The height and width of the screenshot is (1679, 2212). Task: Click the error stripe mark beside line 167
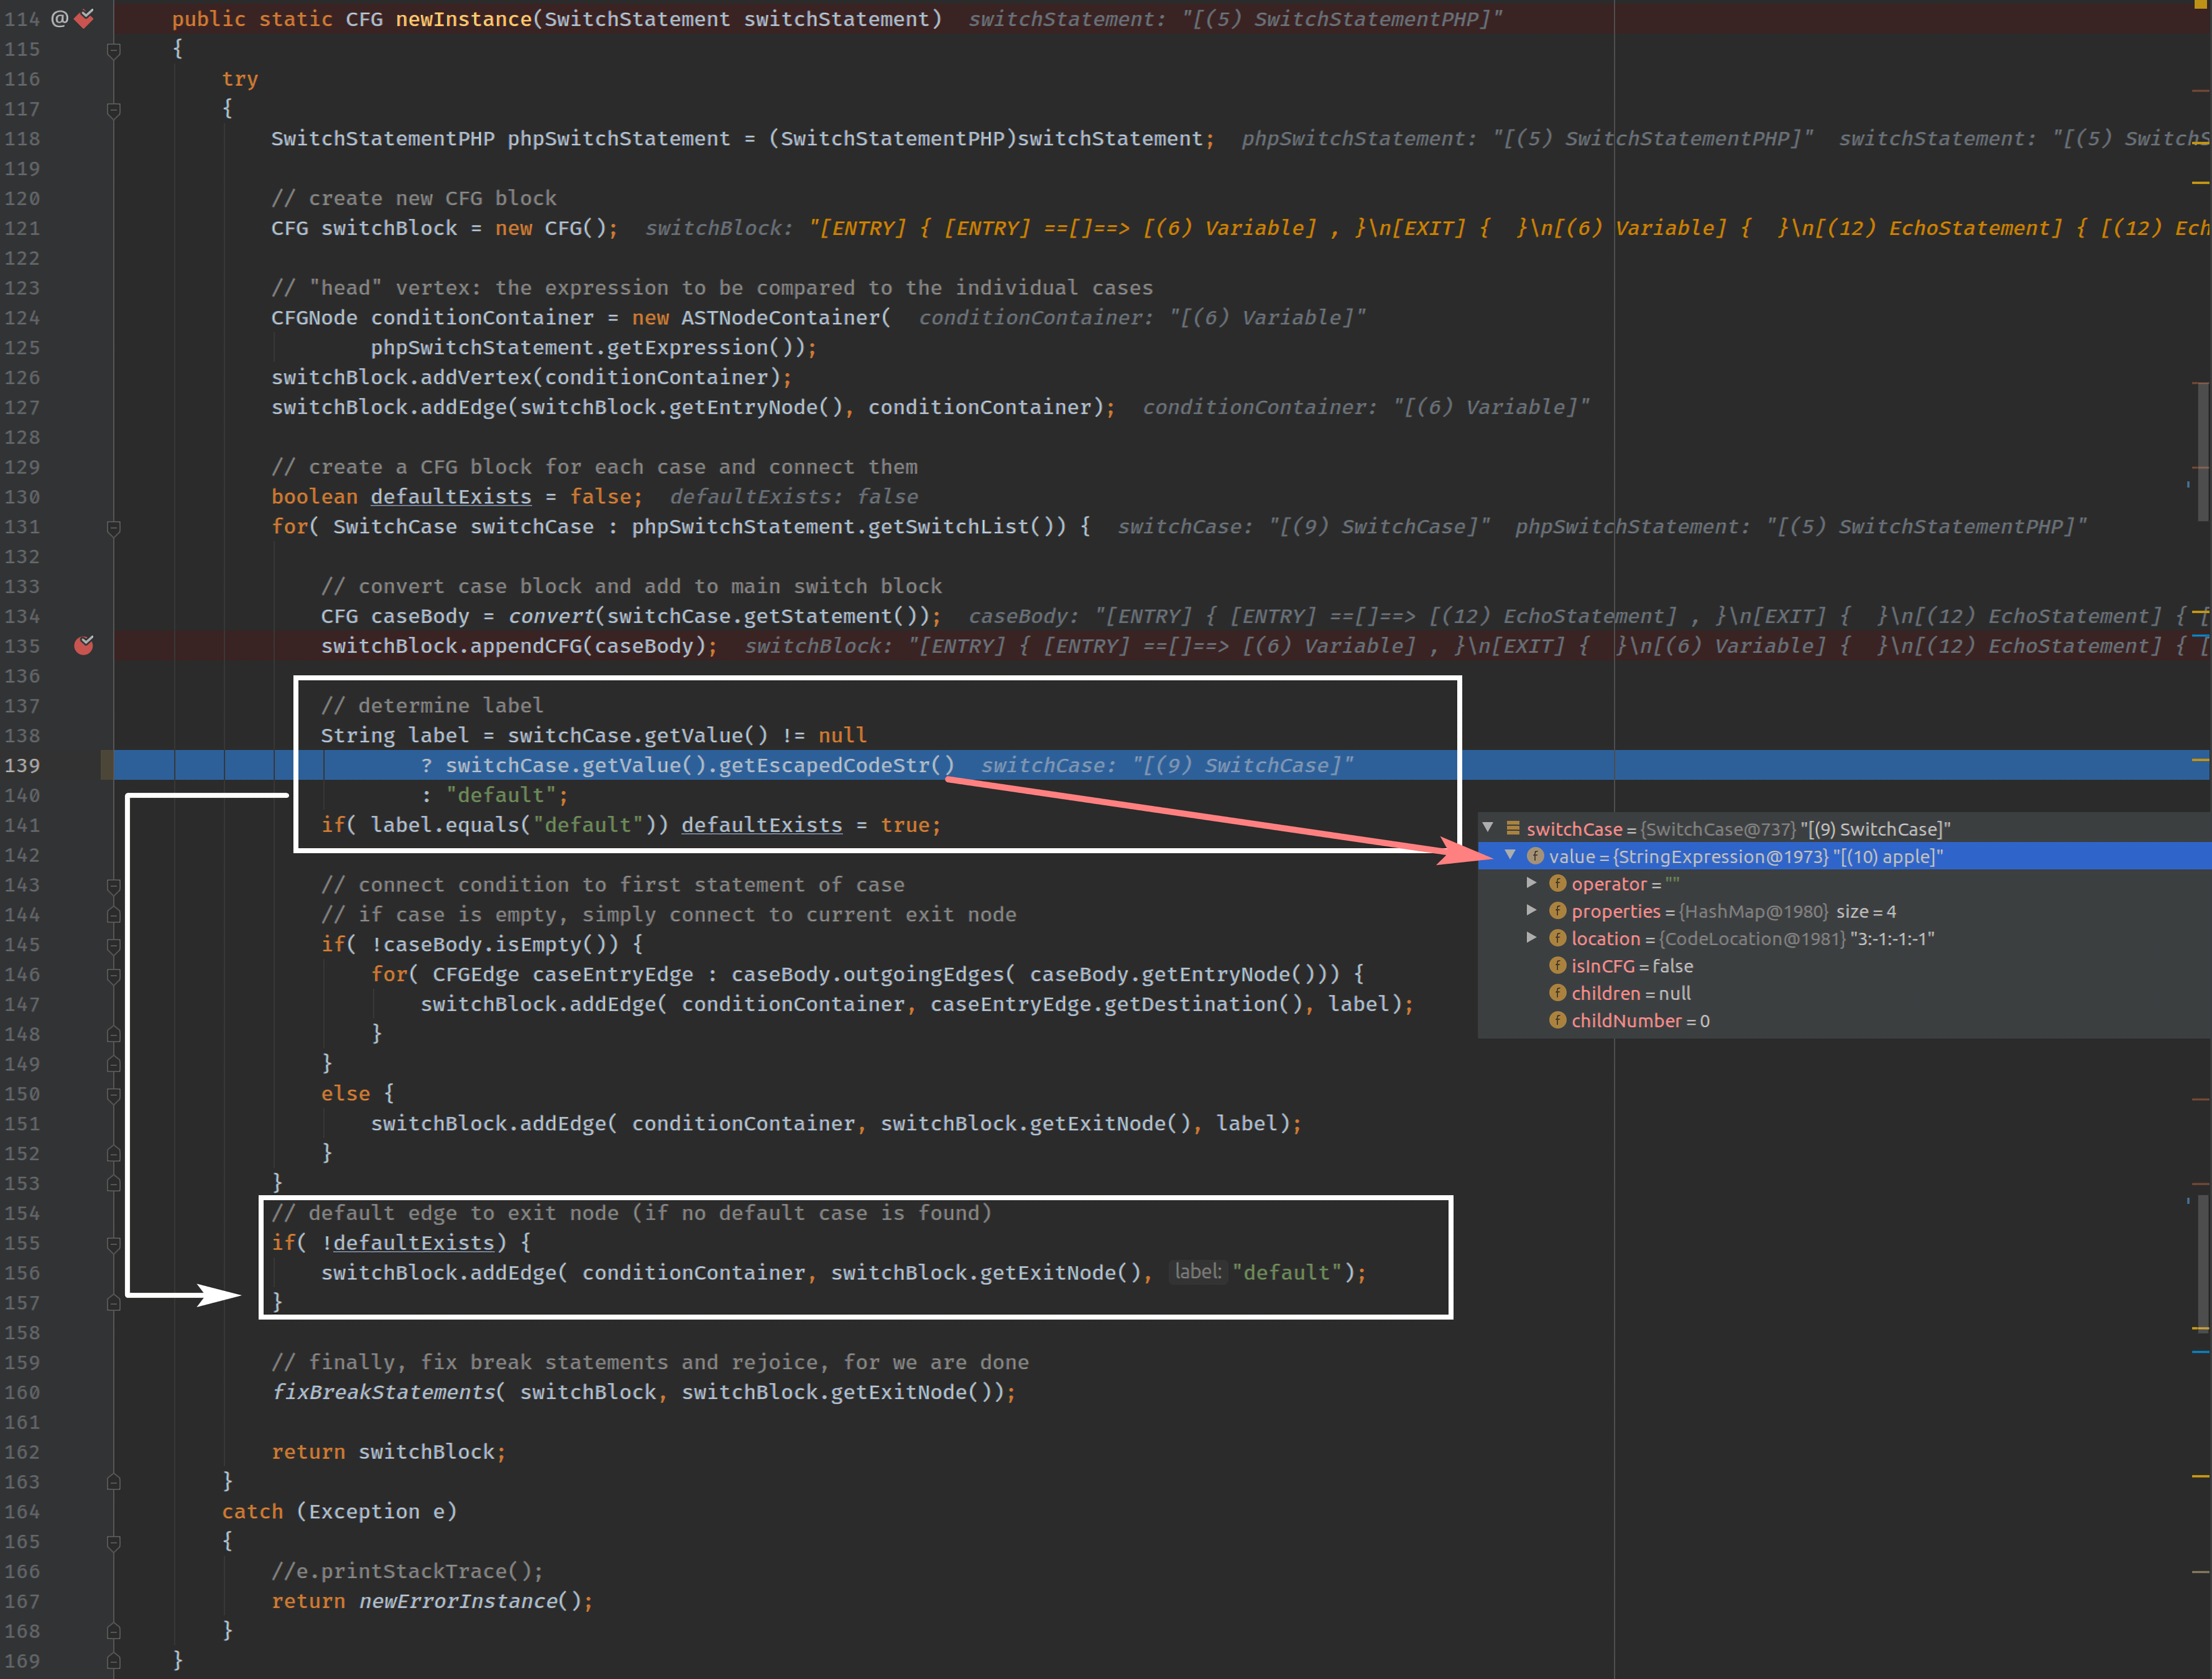pos(2200,1573)
